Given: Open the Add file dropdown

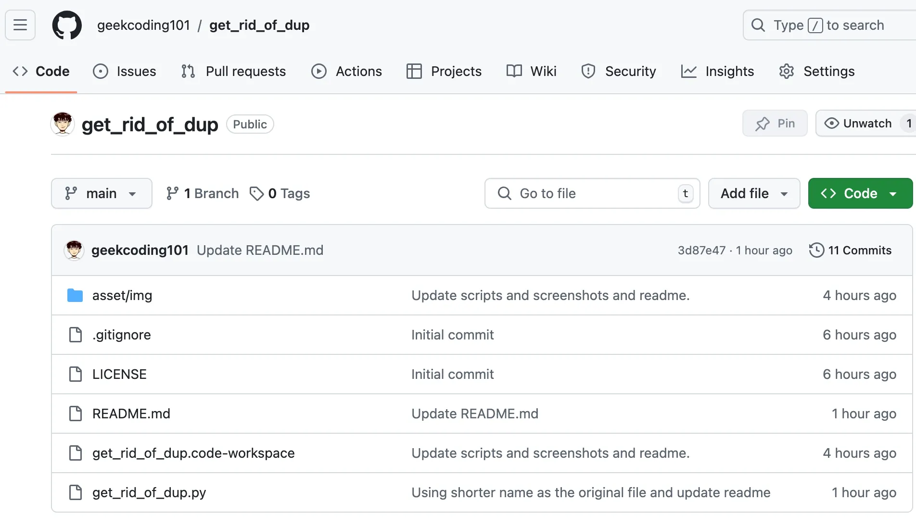Looking at the screenshot, I should pos(754,193).
